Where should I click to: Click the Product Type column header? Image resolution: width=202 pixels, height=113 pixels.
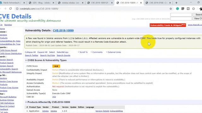tap(35, 107)
